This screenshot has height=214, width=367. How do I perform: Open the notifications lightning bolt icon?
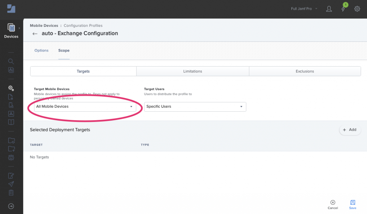pos(343,9)
